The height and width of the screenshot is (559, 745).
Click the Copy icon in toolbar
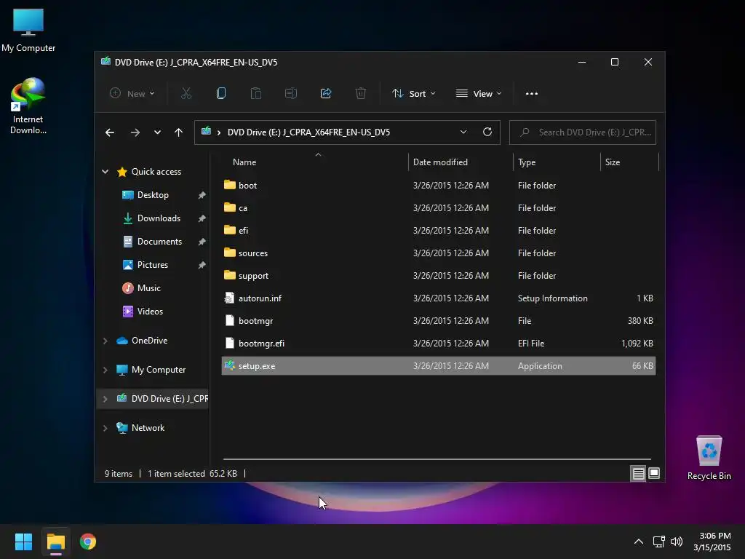221,94
